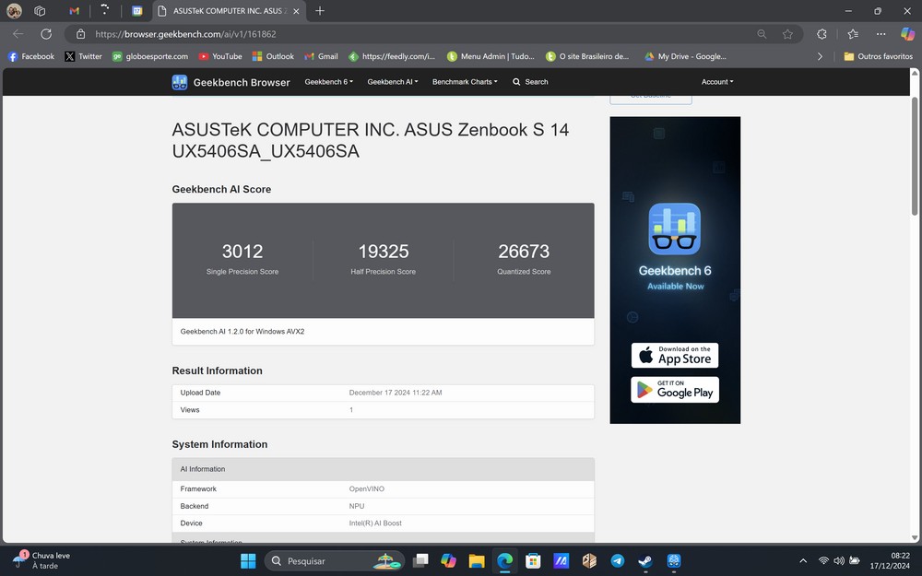Expand the bookmarks overflow chevron
This screenshot has height=576, width=922.
point(821,56)
